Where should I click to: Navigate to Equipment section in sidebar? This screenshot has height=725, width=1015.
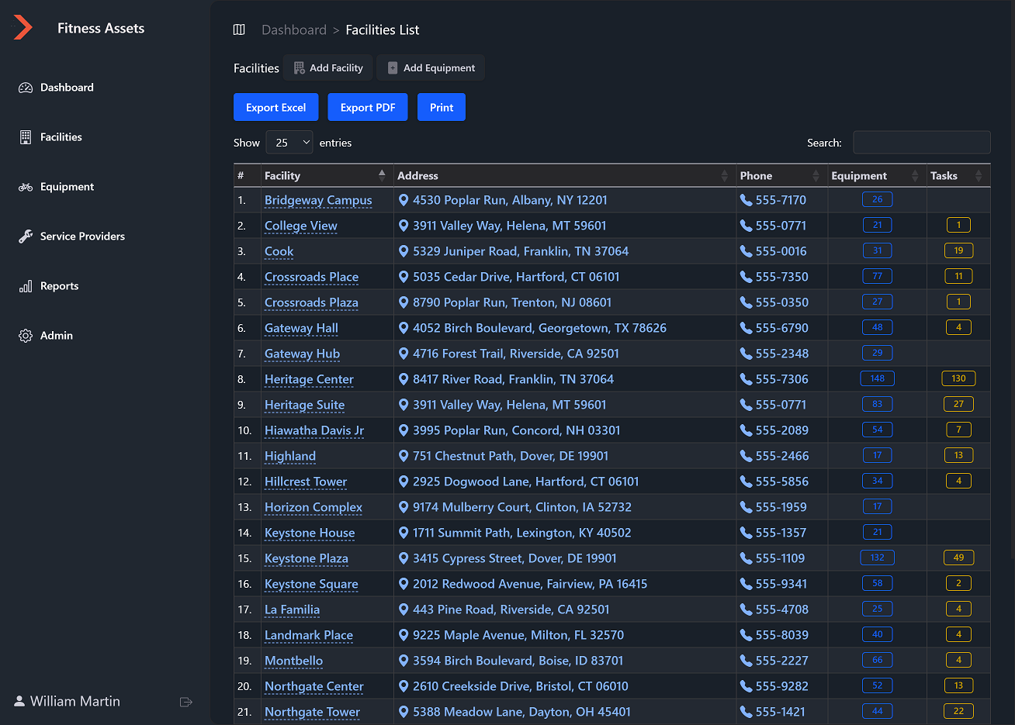[67, 187]
